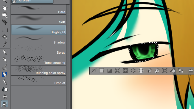Select the Hand move tool
Screen dimensions: 194x109
point(5,8)
